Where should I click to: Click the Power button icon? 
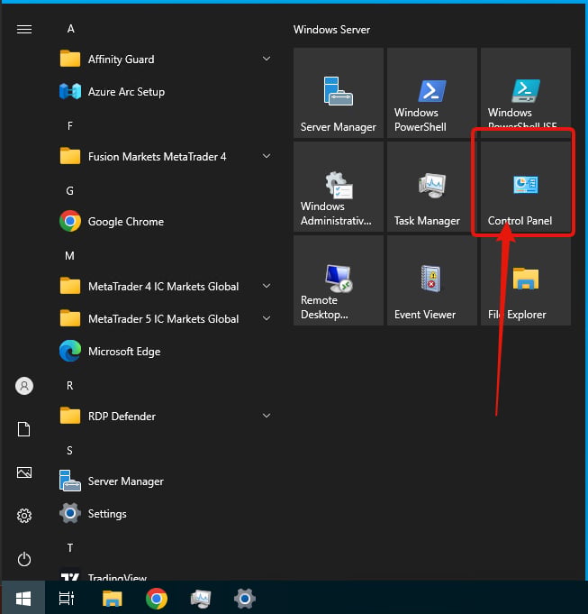pyautogui.click(x=24, y=559)
